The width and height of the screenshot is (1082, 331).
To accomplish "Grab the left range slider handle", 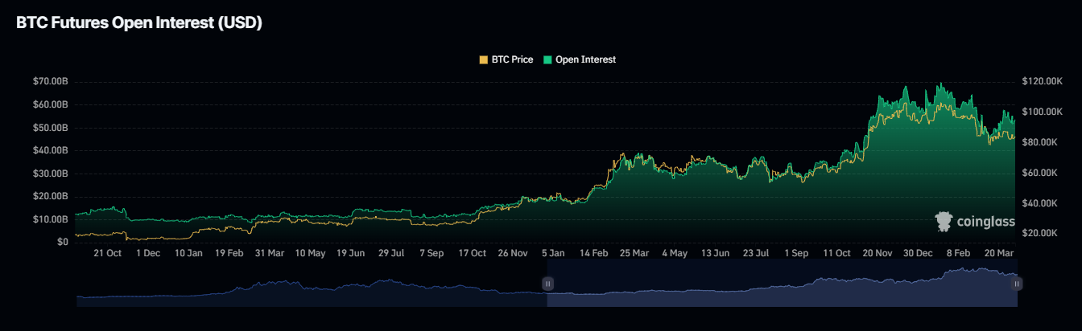I will [x=547, y=284].
